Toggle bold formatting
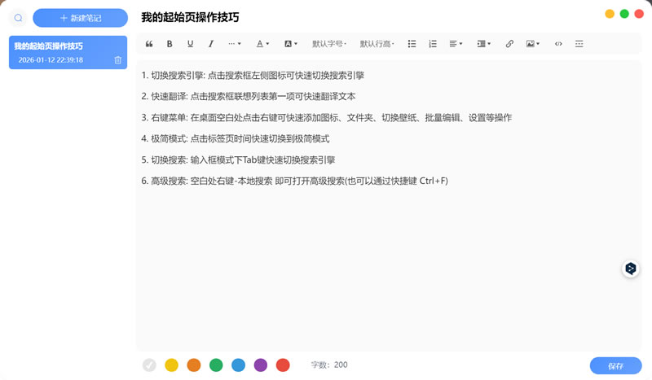Viewport: 652px width, 380px height. [170, 44]
